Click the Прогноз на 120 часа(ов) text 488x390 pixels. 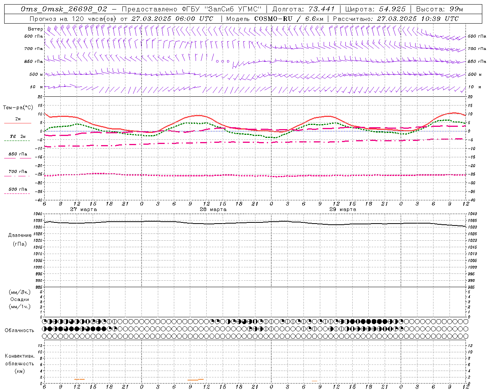[73, 19]
